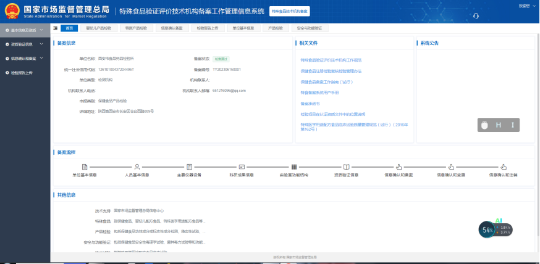
Task: Switch to the 特医产品检验 tab
Action: pyautogui.click(x=136, y=28)
